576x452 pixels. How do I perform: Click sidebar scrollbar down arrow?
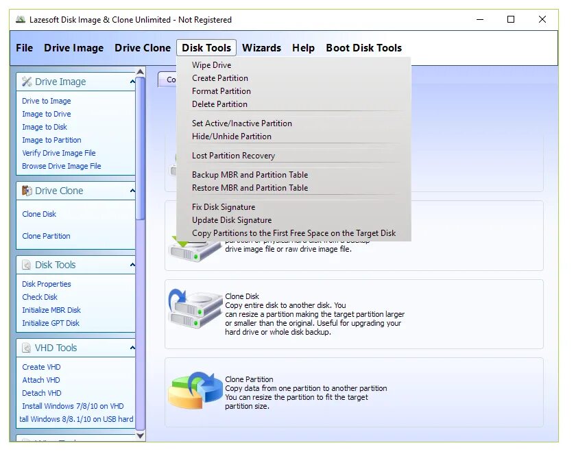141,436
